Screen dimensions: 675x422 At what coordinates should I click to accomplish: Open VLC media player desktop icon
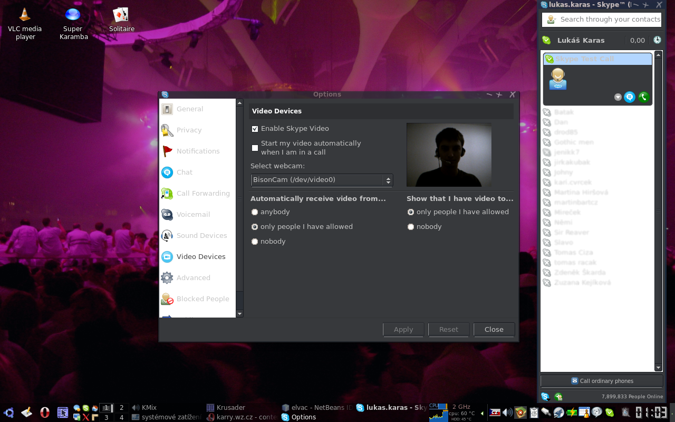pos(25,24)
